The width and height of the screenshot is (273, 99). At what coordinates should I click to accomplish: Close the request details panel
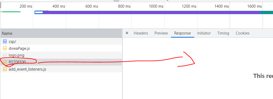[127, 33]
